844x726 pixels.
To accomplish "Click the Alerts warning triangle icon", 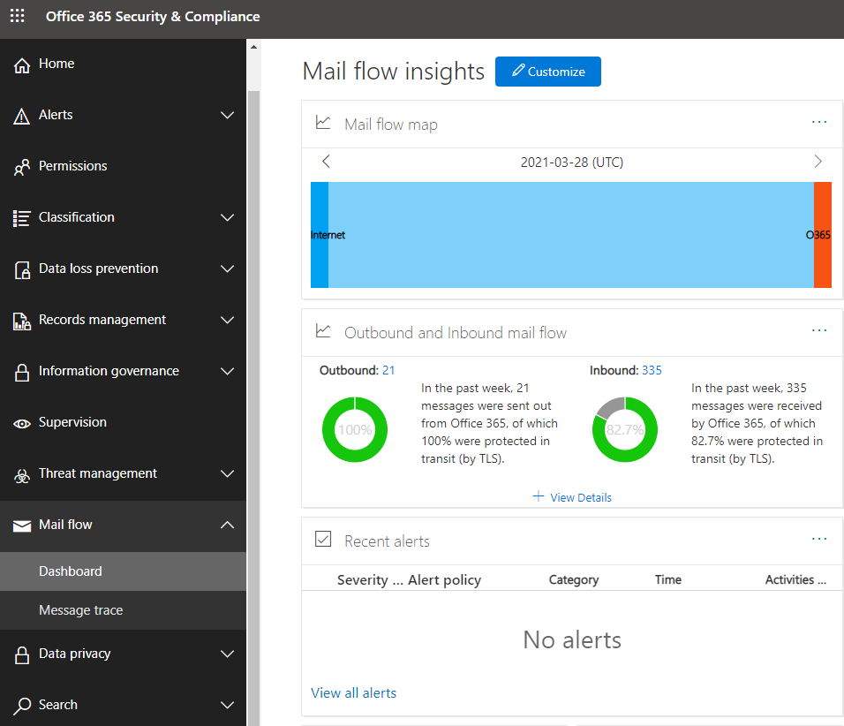I will (x=21, y=116).
